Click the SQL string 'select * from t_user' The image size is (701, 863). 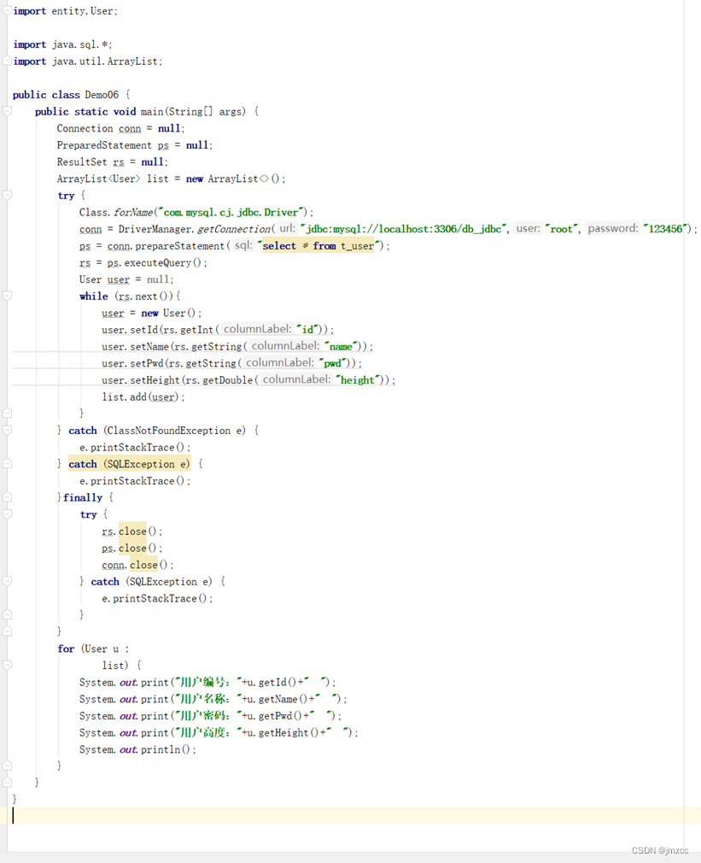click(318, 246)
